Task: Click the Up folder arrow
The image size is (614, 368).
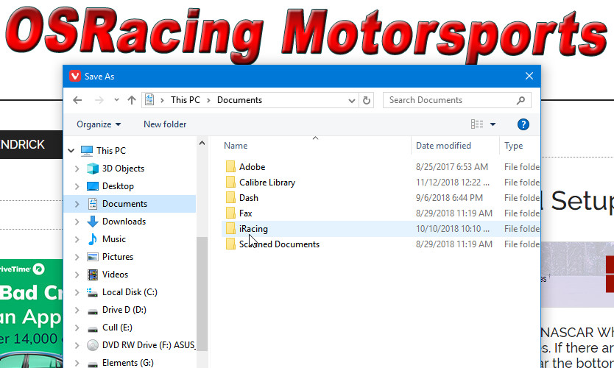Action: [x=132, y=100]
